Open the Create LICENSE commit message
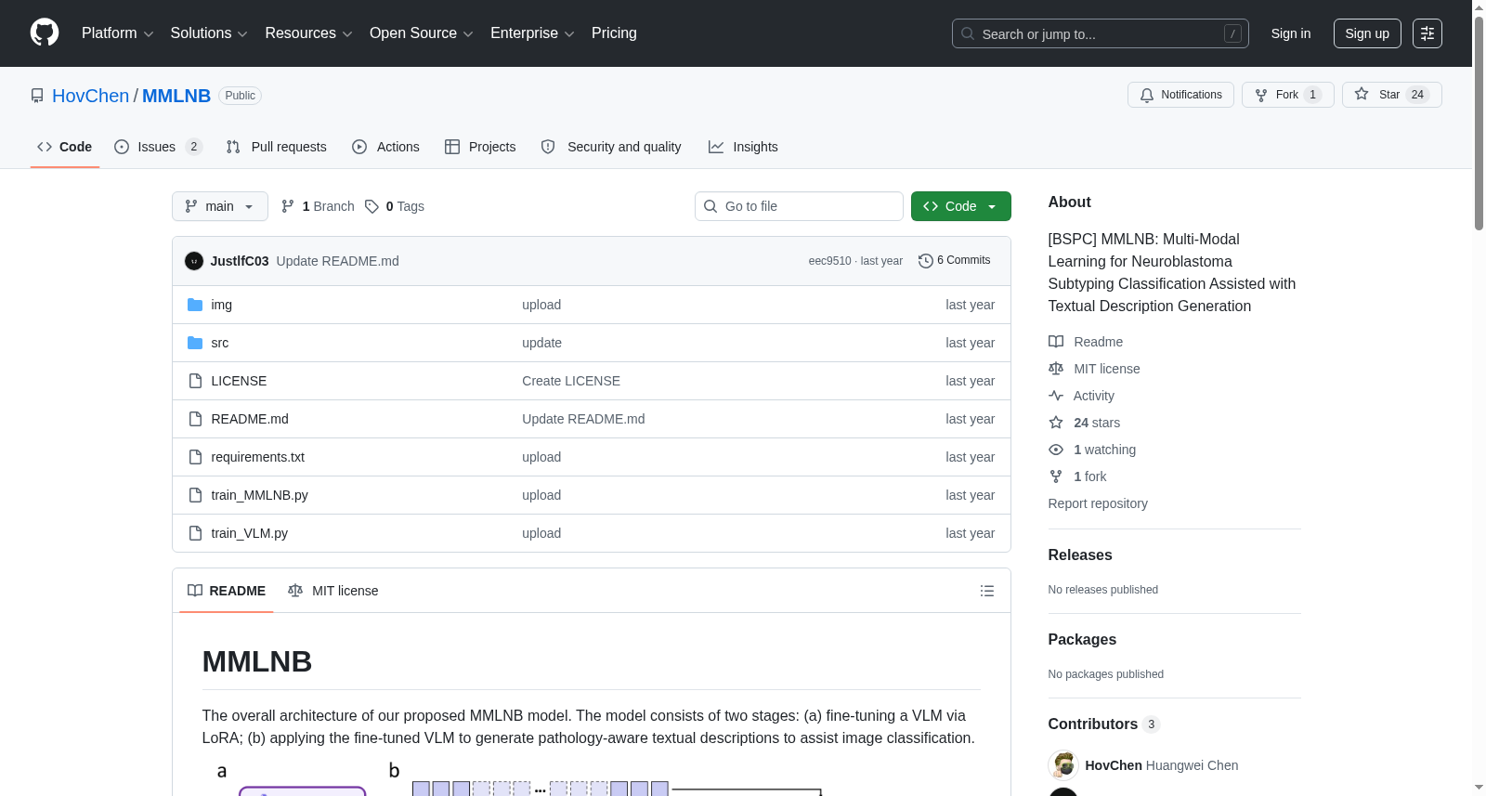Viewport: 1486px width, 796px height. coord(571,381)
